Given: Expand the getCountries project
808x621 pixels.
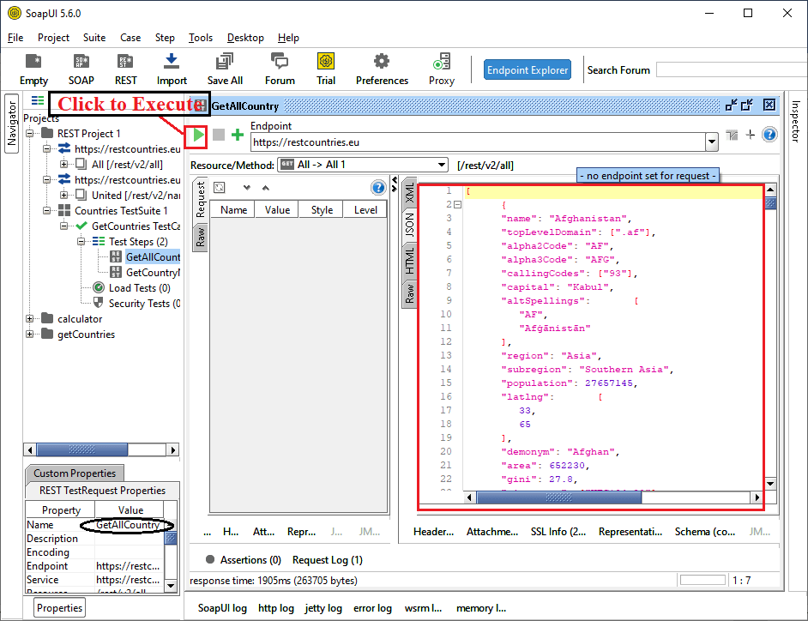Looking at the screenshot, I should coord(30,335).
